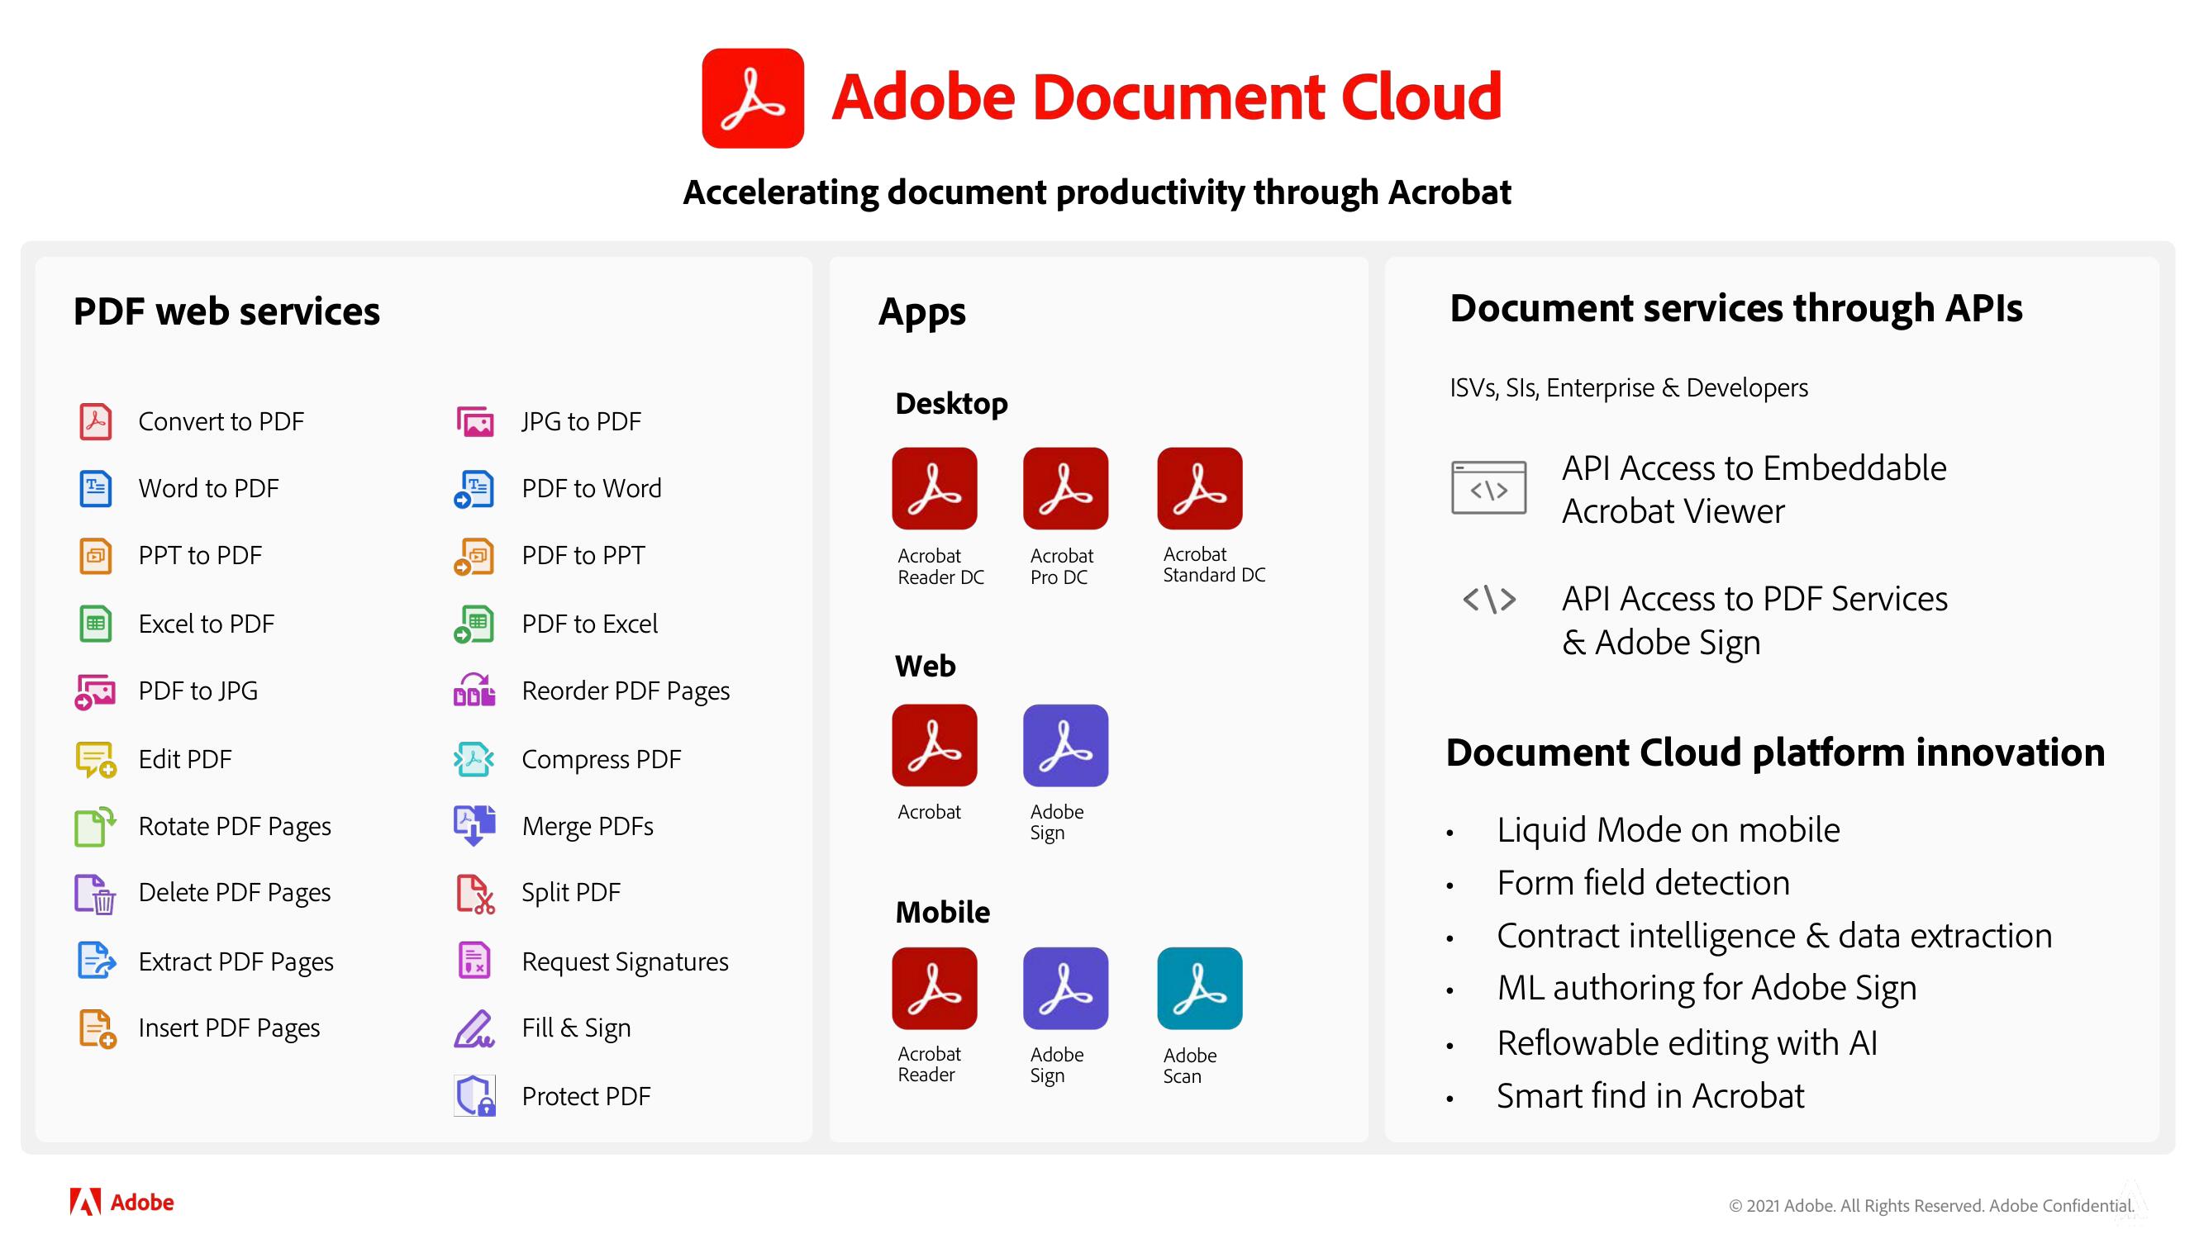Click the "Protect PDF" label
The height and width of the screenshot is (1239, 2204).
[x=586, y=1096]
